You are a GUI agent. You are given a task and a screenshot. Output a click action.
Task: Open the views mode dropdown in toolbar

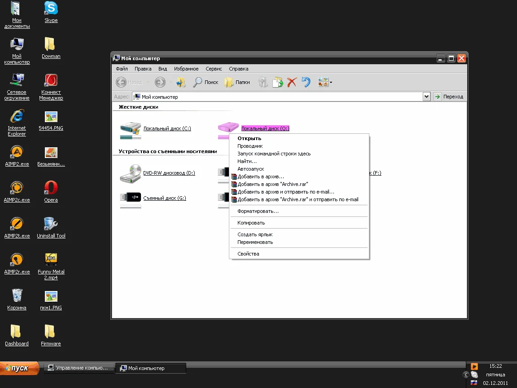click(325, 82)
